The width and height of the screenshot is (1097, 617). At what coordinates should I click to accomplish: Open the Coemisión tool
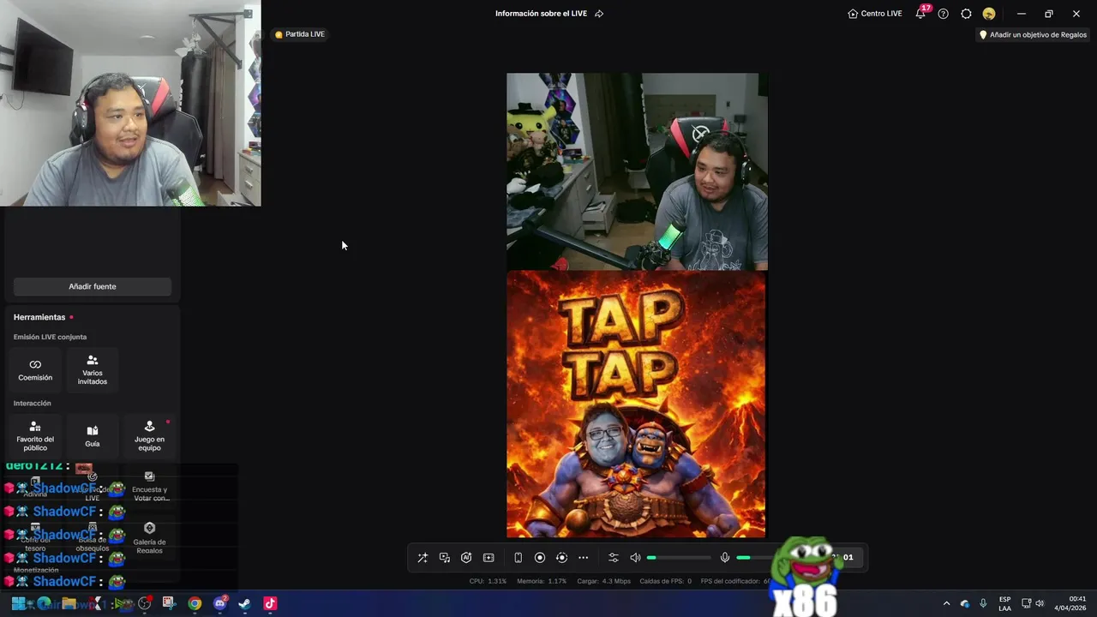click(x=35, y=369)
